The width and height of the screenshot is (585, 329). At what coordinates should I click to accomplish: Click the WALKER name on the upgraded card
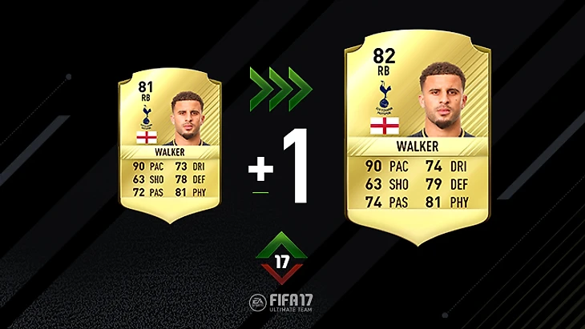point(417,146)
